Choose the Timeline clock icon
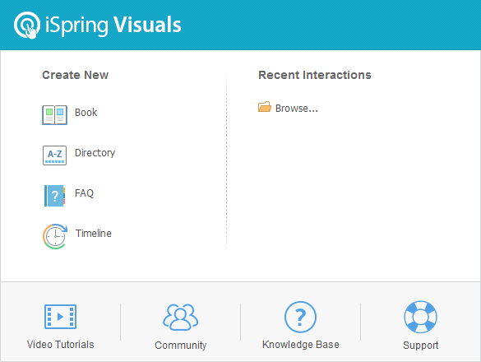 [55, 236]
